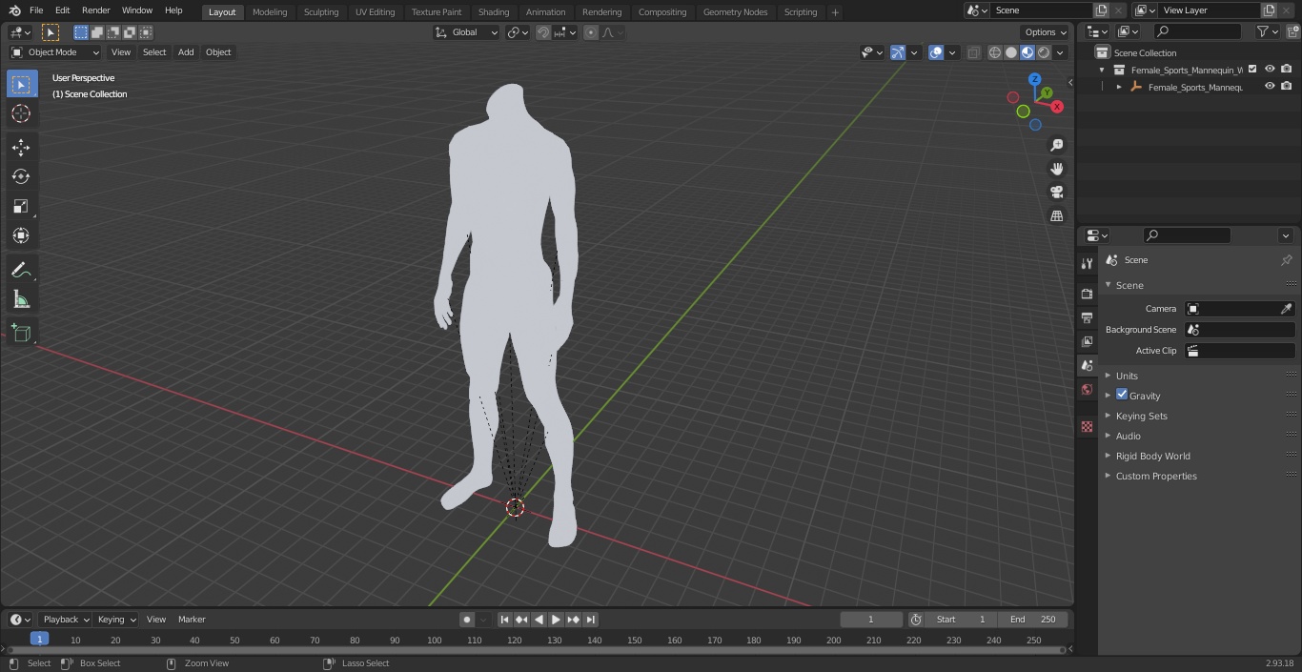
Task: Toggle the Gravity checkbox
Action: 1122,395
